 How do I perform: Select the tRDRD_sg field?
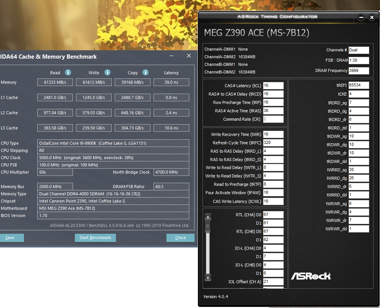[x=359, y=103]
